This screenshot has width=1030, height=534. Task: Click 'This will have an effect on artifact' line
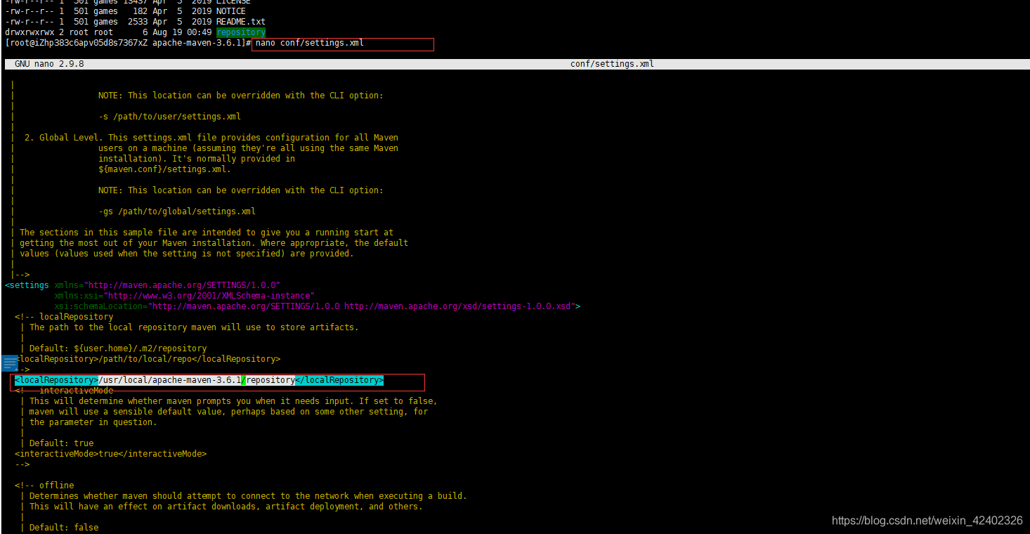(x=226, y=507)
